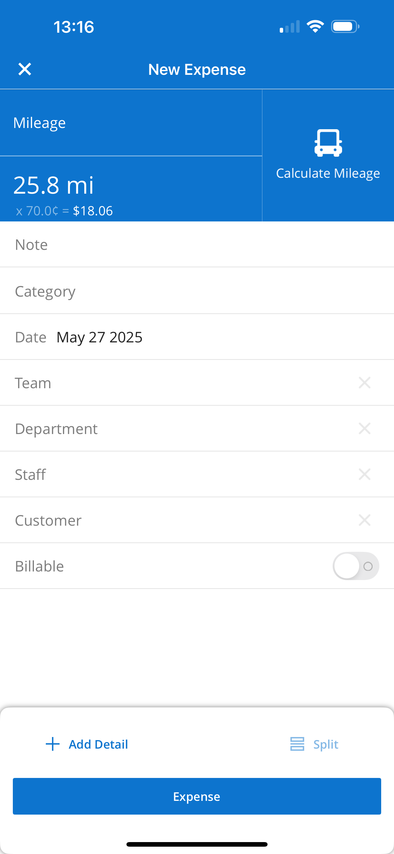Tap the plus icon for Add Detail
Screen dimensions: 394x854
(53, 744)
